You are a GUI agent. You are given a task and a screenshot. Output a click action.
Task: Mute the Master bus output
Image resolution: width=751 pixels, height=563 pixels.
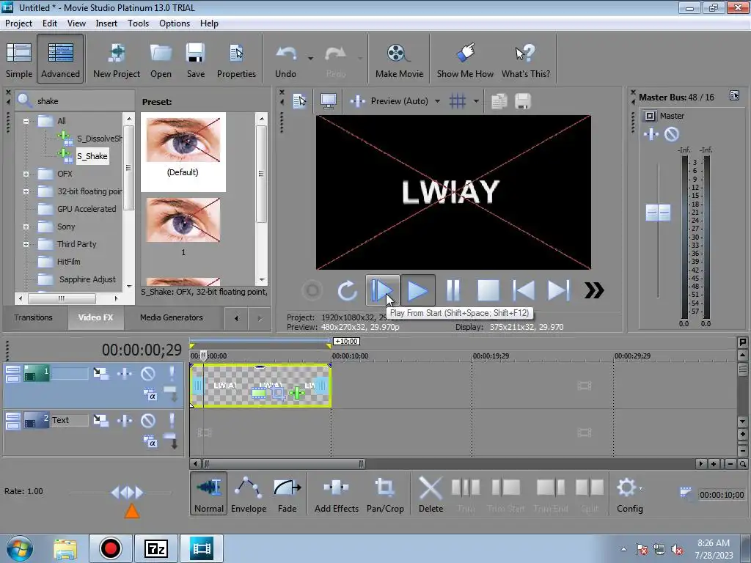click(x=672, y=135)
